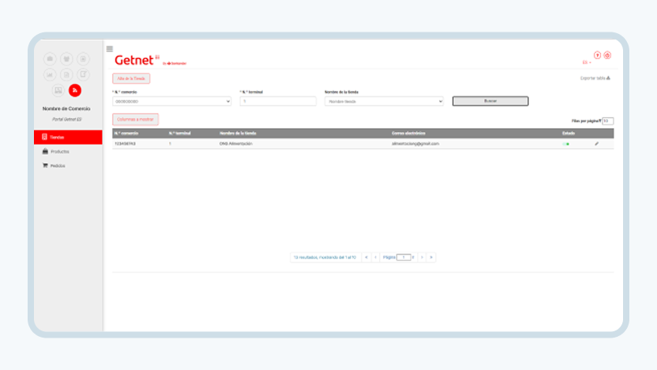The width and height of the screenshot is (657, 370).
Task: Select Tiendas in the sidebar menu
Action: pyautogui.click(x=68, y=138)
